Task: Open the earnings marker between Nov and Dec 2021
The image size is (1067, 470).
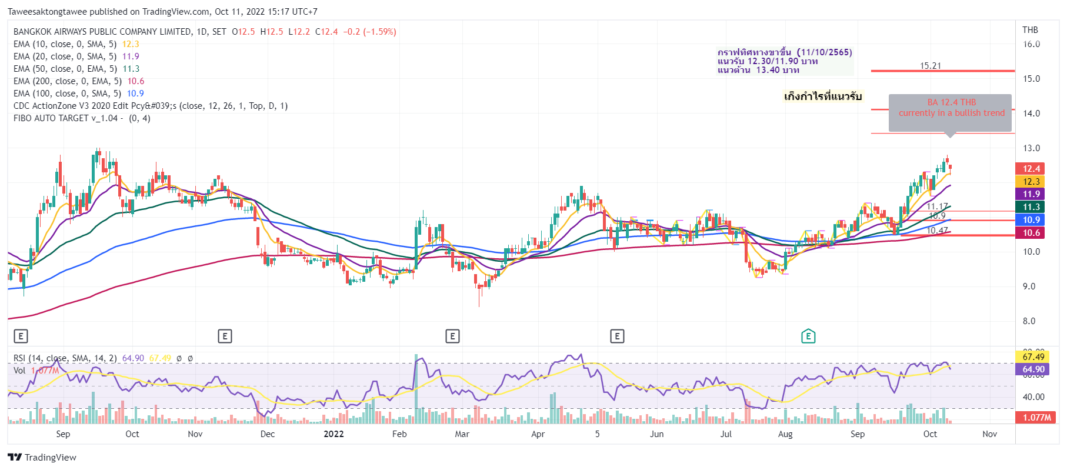Action: pos(225,336)
